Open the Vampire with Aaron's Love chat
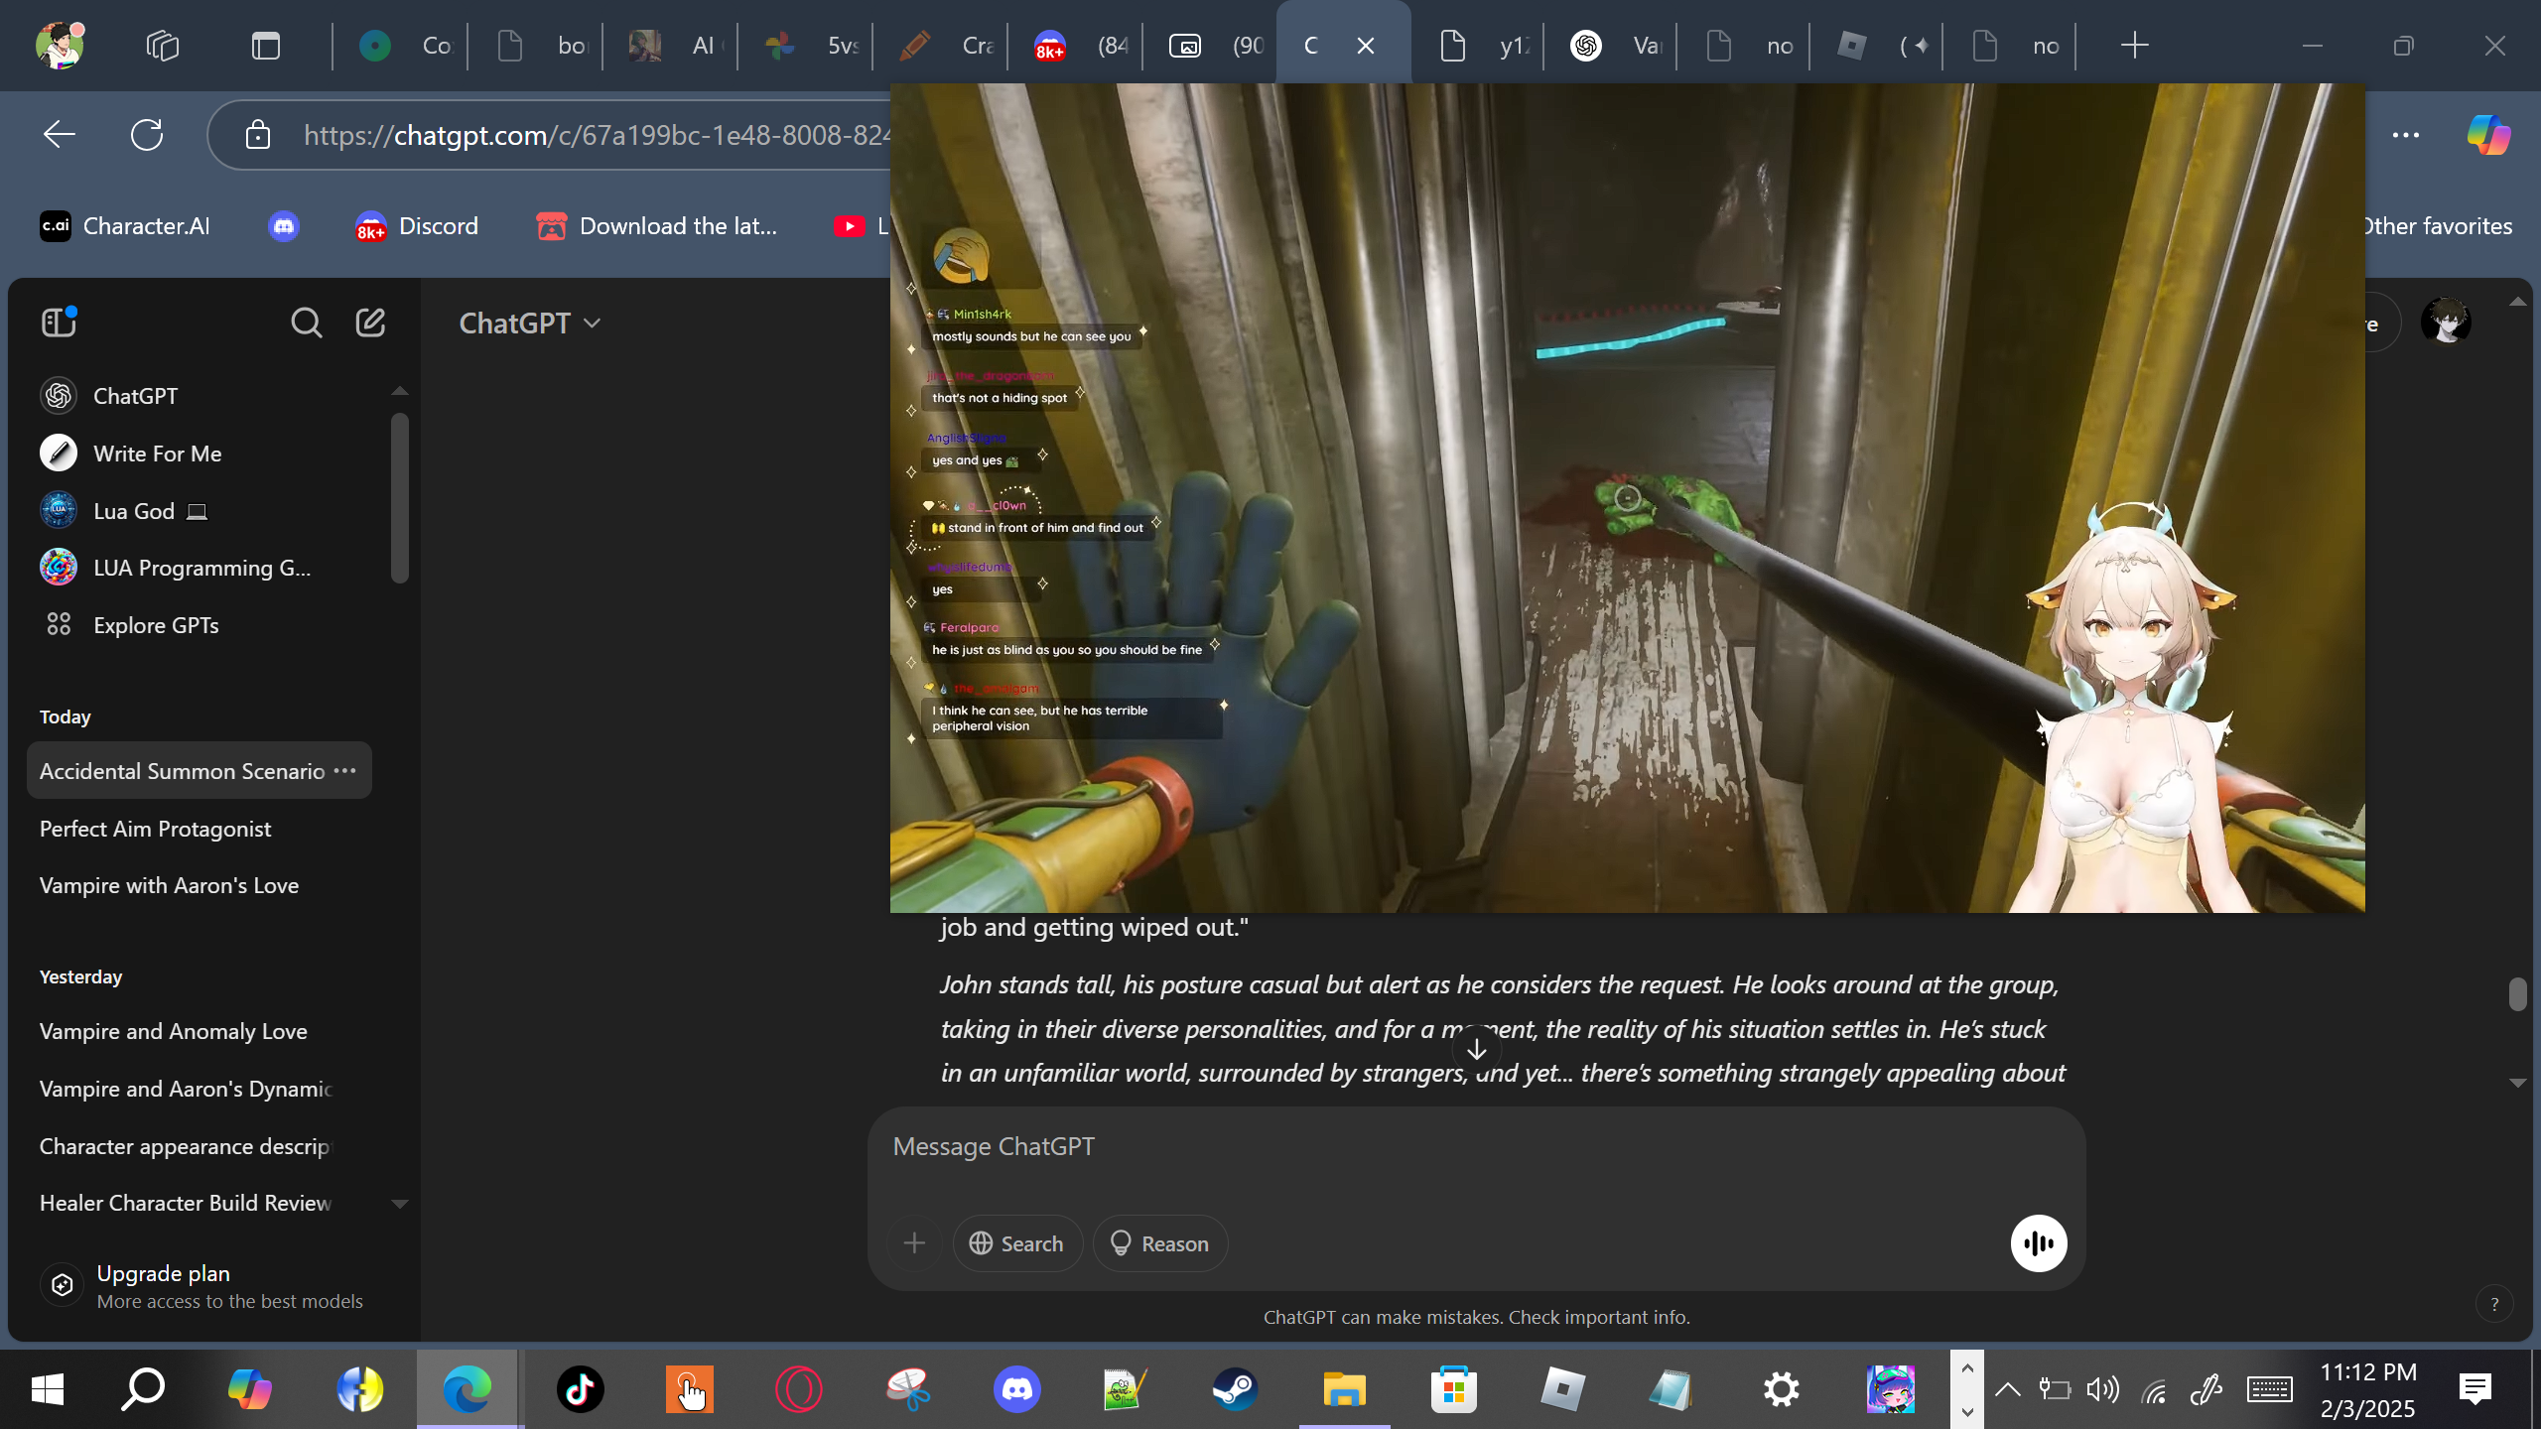 (x=200, y=885)
